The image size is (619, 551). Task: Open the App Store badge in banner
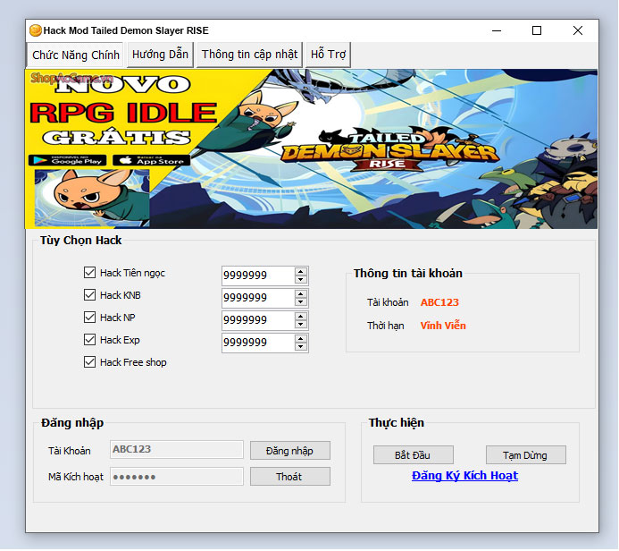coord(151,160)
